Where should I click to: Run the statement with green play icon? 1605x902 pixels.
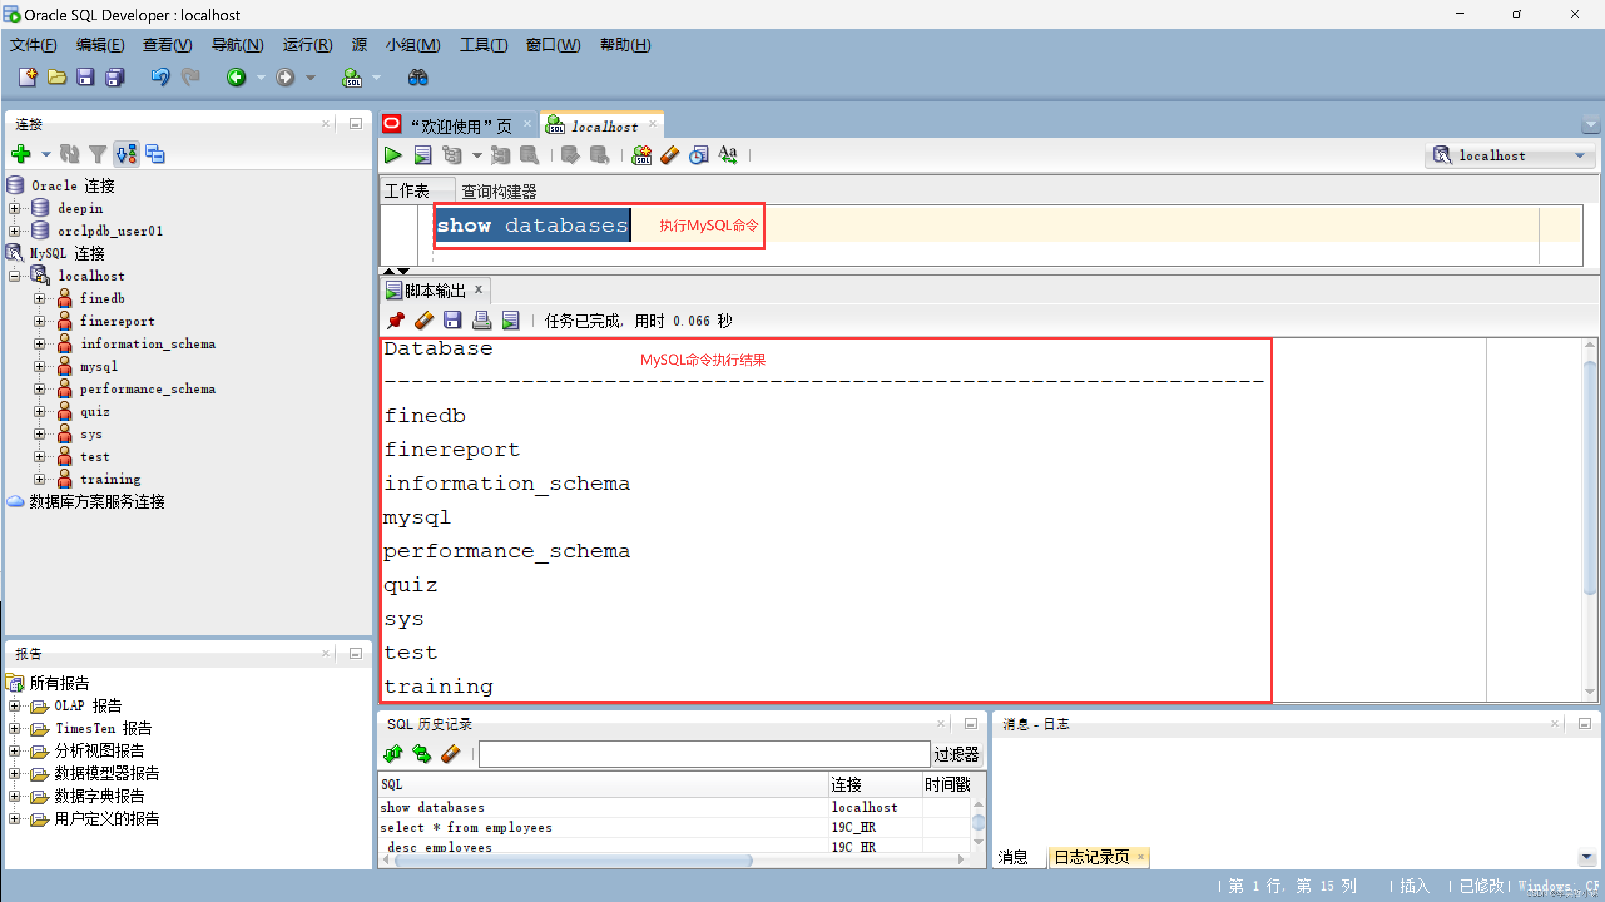click(x=393, y=155)
